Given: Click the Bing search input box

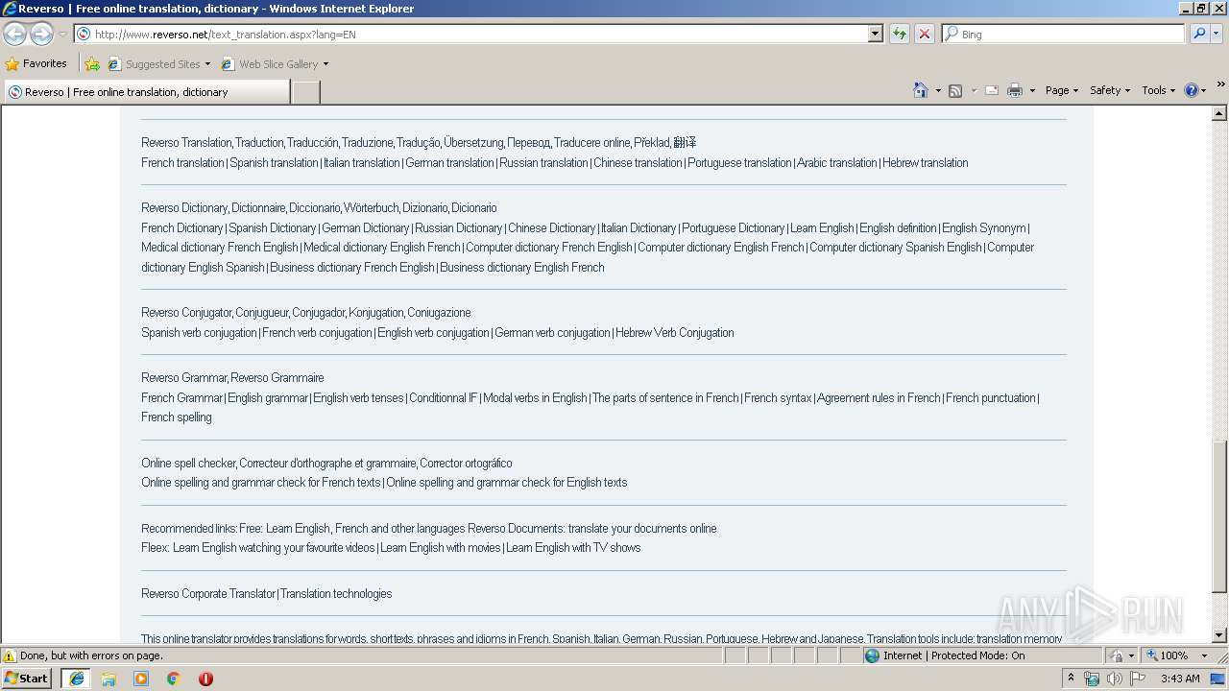Looking at the screenshot, I should tap(1064, 34).
